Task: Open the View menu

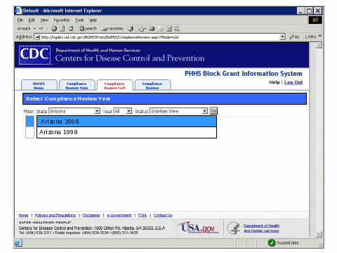Action: click(x=44, y=20)
